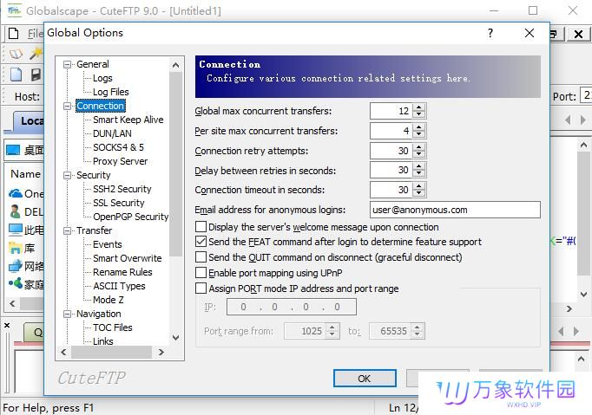
Task: Click the Global max concurrent transfers field
Action: 391,111
